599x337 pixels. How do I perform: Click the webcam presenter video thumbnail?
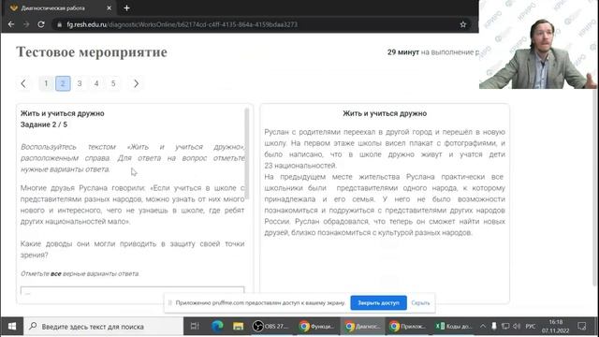(539, 44)
